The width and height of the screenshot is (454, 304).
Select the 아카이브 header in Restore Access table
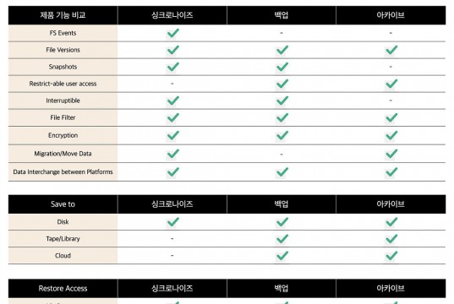(391, 289)
